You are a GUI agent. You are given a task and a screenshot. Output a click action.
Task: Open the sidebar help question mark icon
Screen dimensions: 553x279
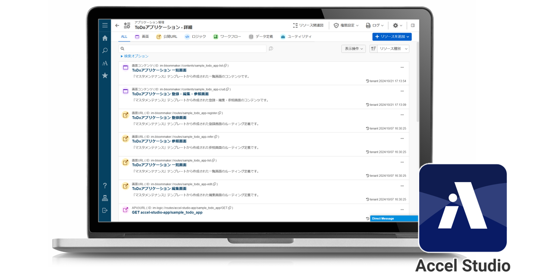[105, 186]
